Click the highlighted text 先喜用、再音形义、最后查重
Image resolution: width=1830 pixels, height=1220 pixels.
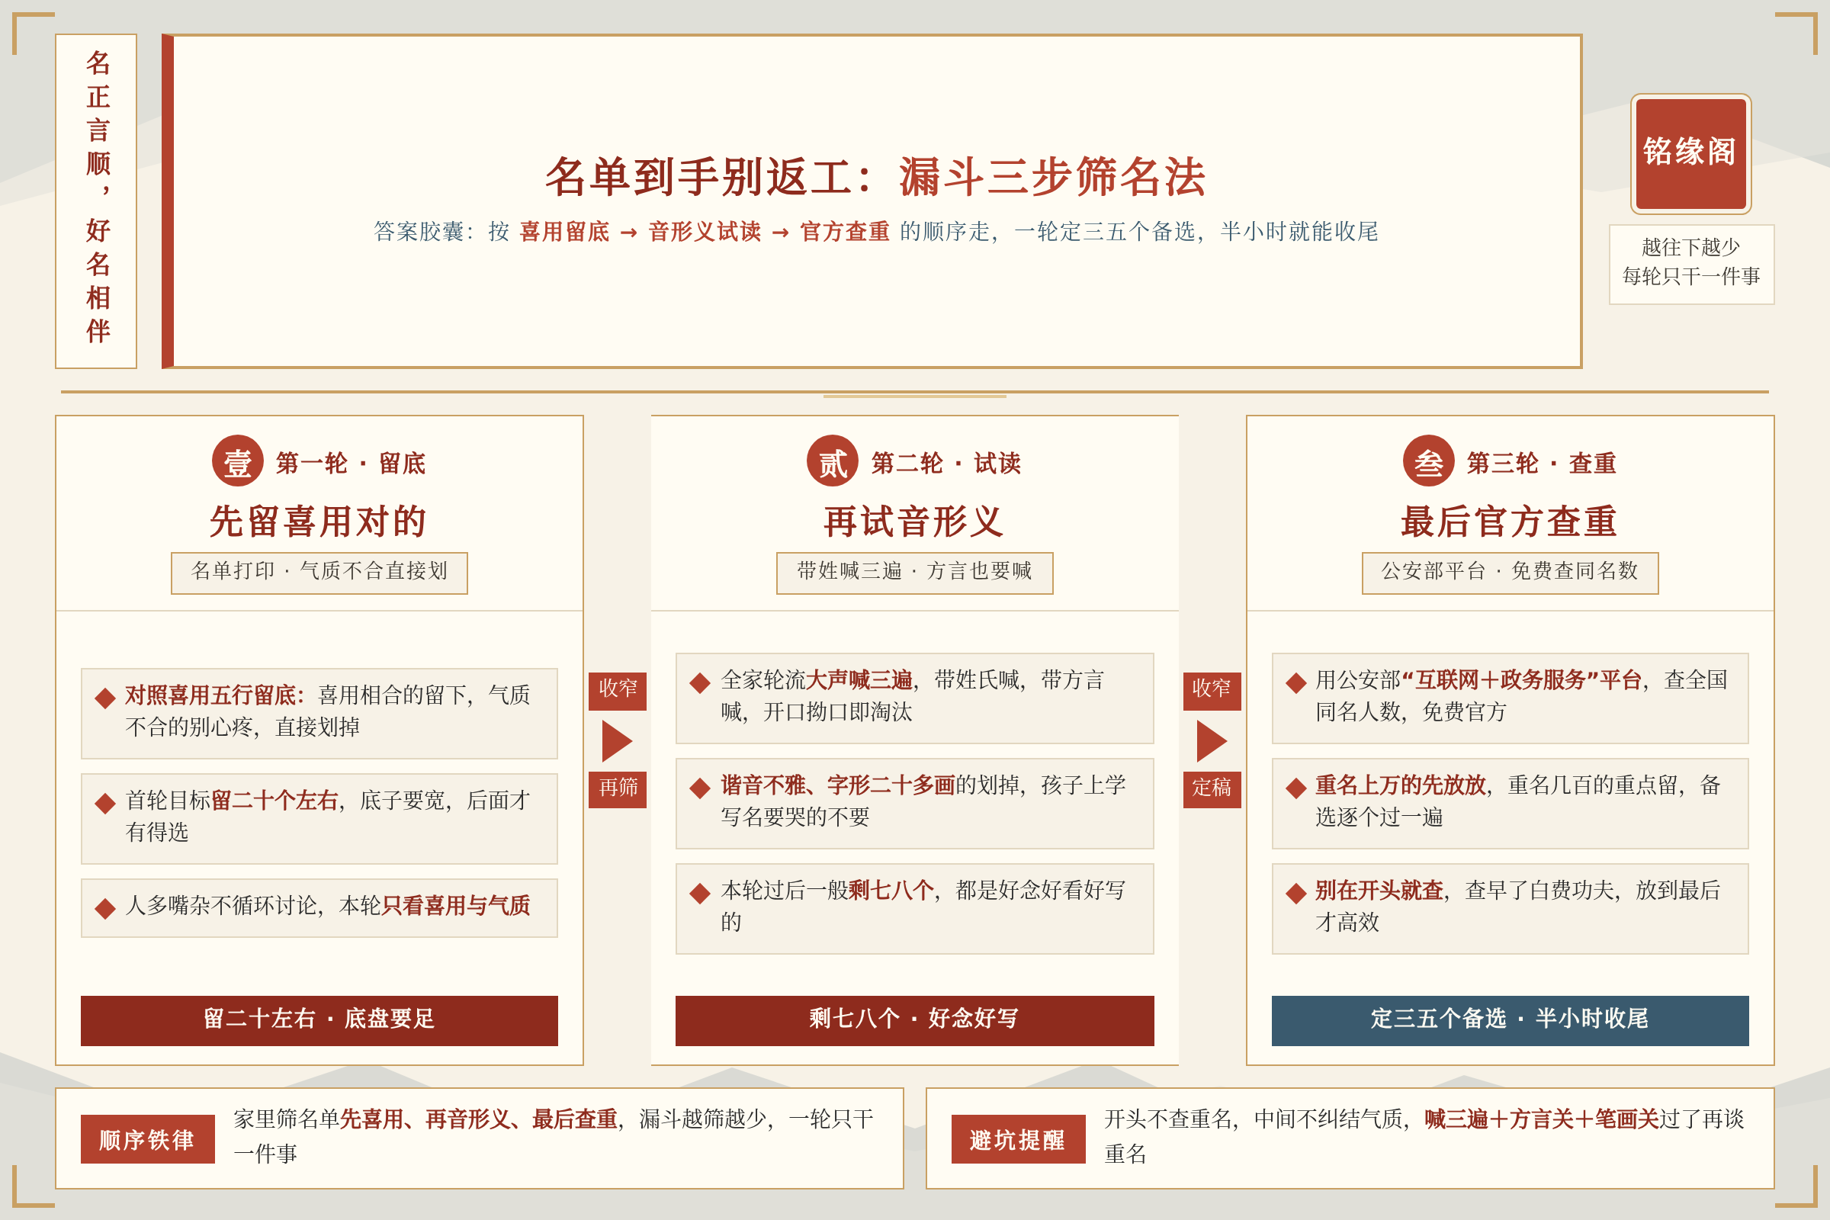click(479, 1119)
